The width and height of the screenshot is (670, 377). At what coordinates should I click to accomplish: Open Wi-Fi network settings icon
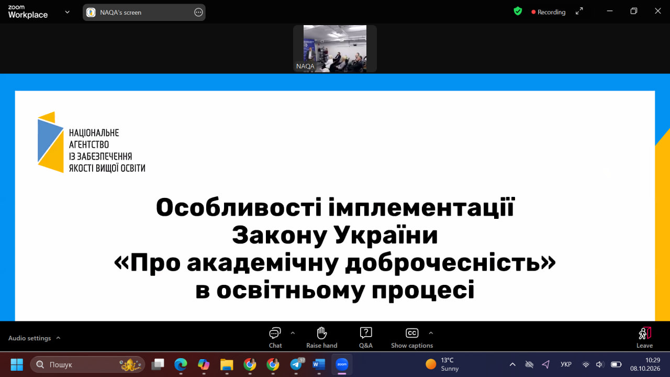[x=586, y=364]
